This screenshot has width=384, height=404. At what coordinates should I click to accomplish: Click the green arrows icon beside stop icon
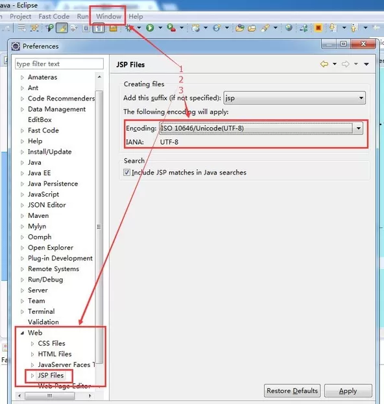click(304, 28)
